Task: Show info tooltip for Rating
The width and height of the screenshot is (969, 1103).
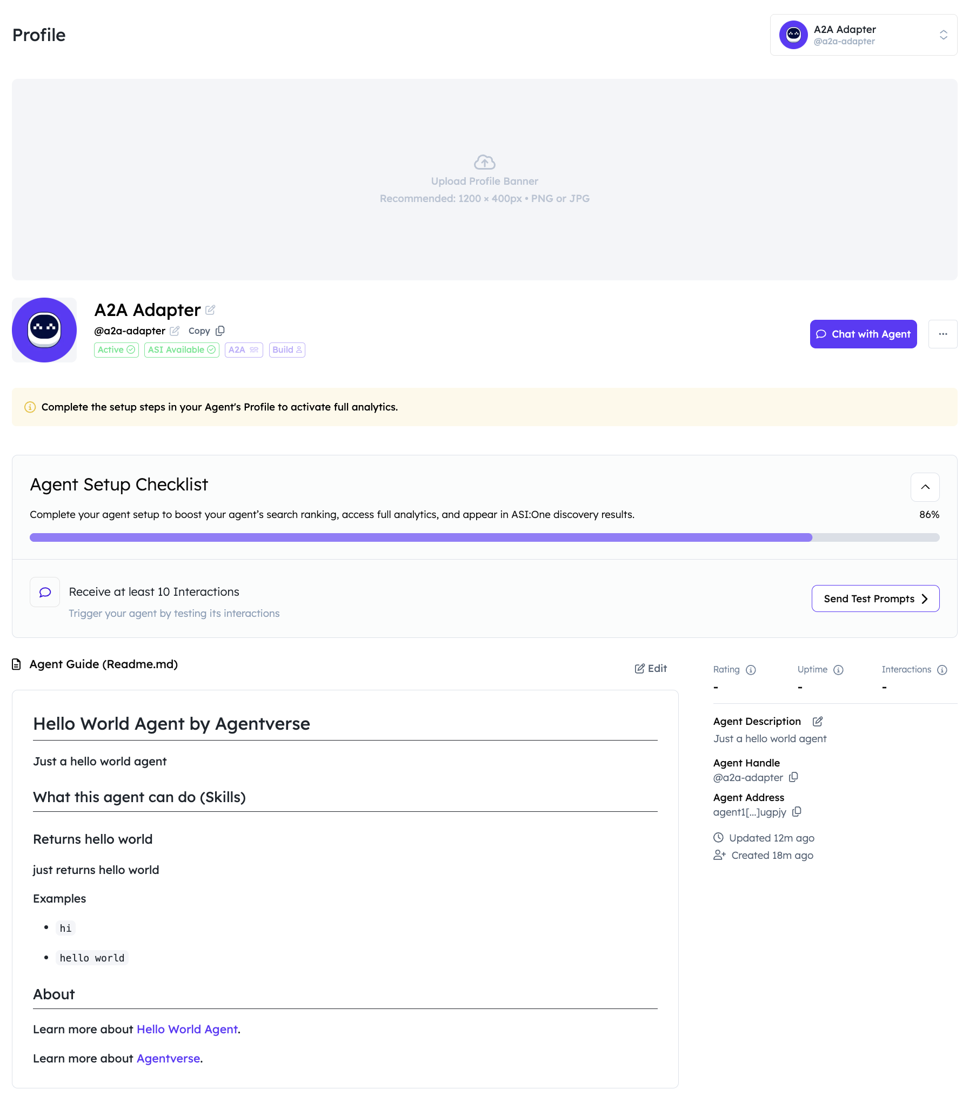Action: [751, 670]
